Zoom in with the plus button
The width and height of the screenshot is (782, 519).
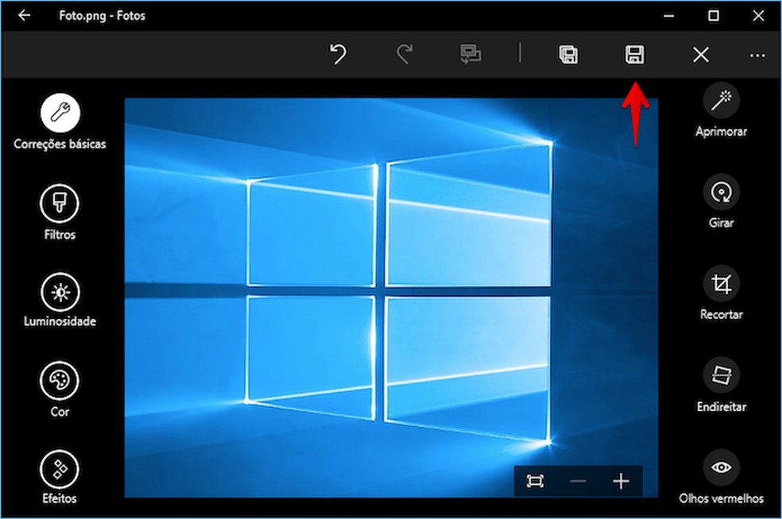(621, 481)
